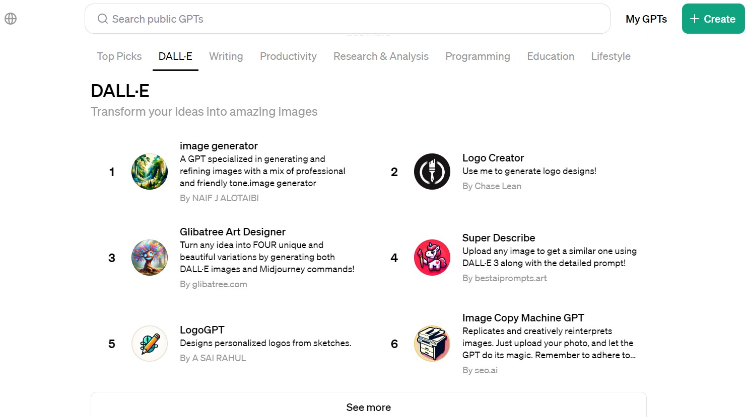Open Logo Creator brush avatar
This screenshot has height=417, width=747.
pyautogui.click(x=432, y=172)
